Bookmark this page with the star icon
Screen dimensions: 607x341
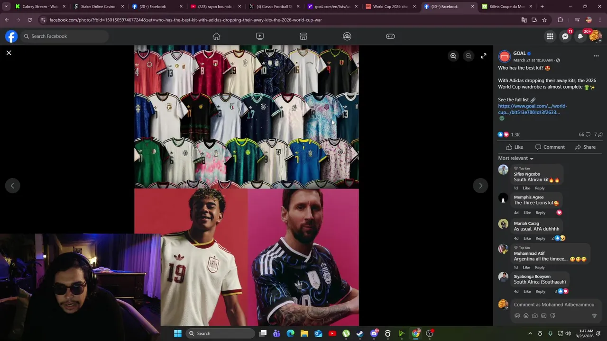click(544, 20)
